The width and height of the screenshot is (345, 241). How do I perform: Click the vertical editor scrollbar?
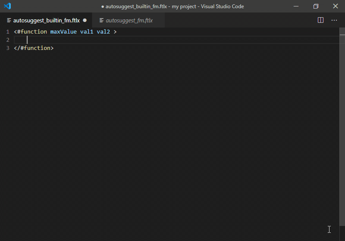point(342,127)
